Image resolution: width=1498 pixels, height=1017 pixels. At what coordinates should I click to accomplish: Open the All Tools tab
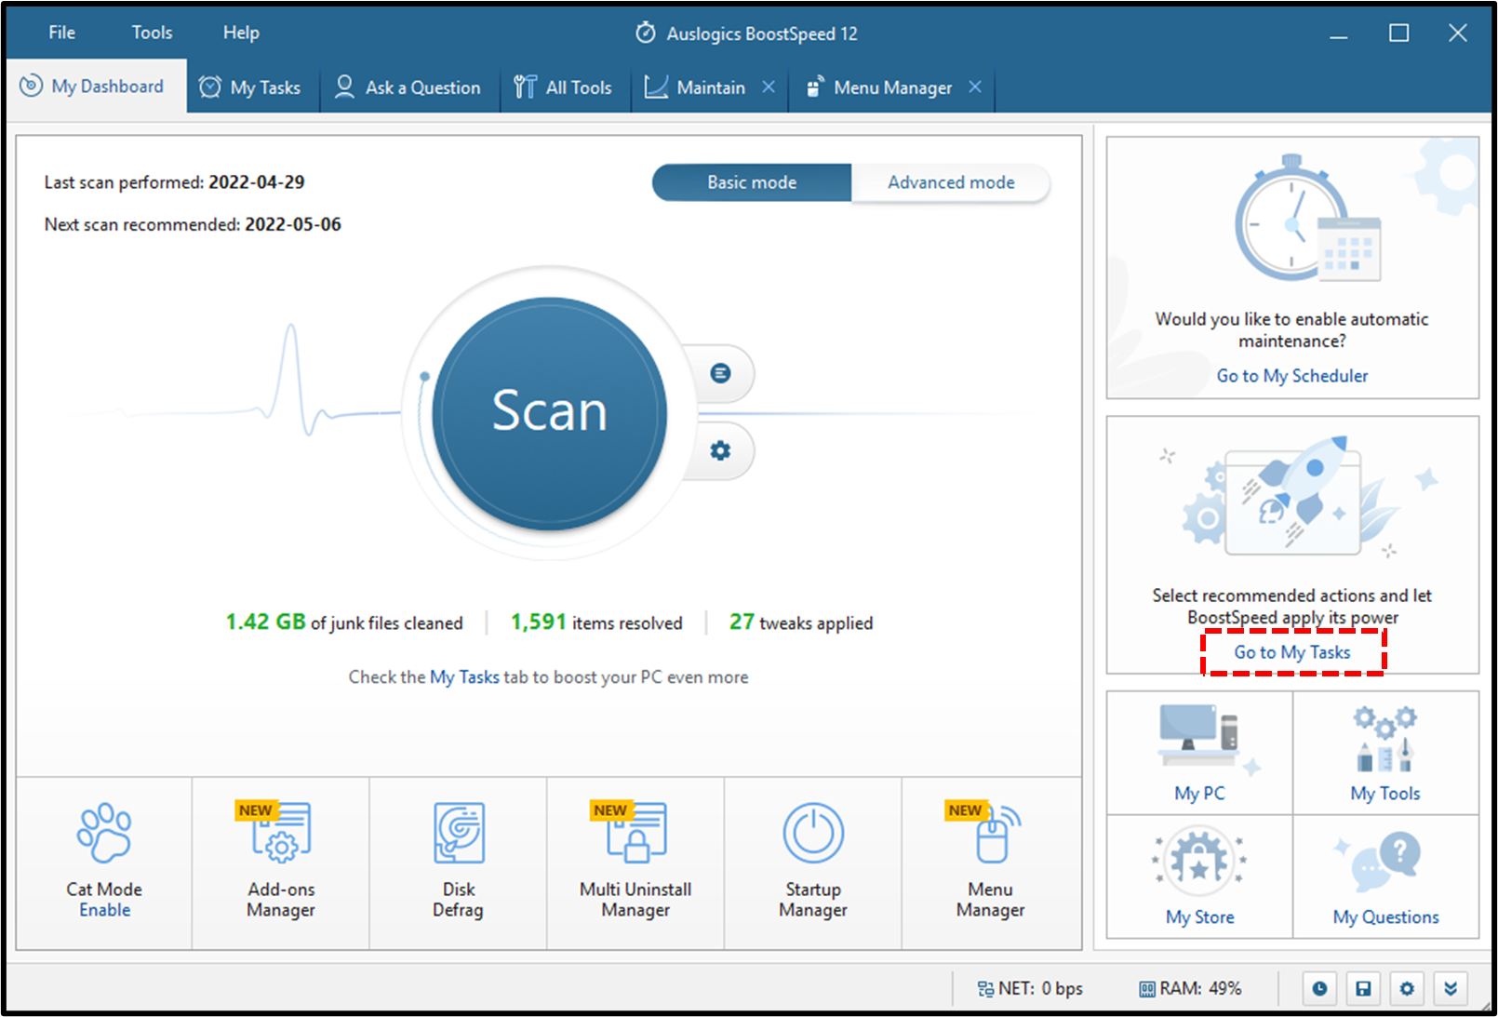coord(565,87)
